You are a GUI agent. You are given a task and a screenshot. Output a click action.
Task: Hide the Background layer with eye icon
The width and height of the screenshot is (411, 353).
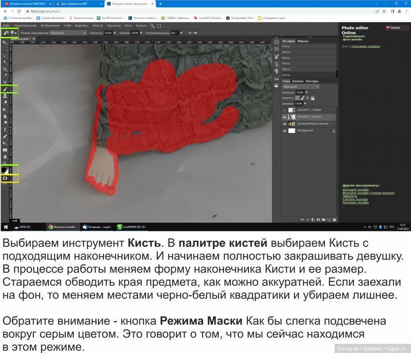(x=284, y=131)
